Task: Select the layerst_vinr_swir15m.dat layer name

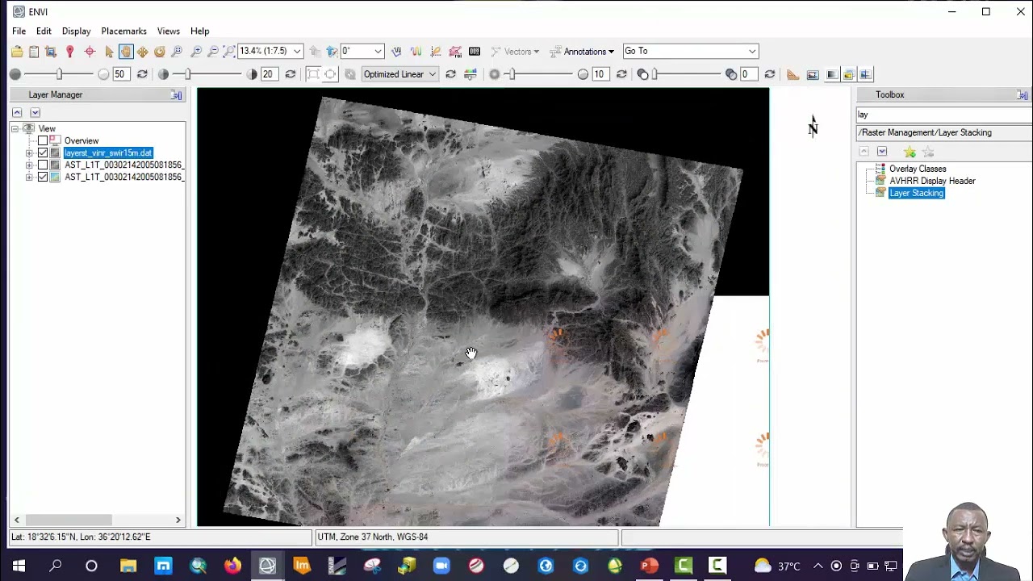Action: point(107,153)
